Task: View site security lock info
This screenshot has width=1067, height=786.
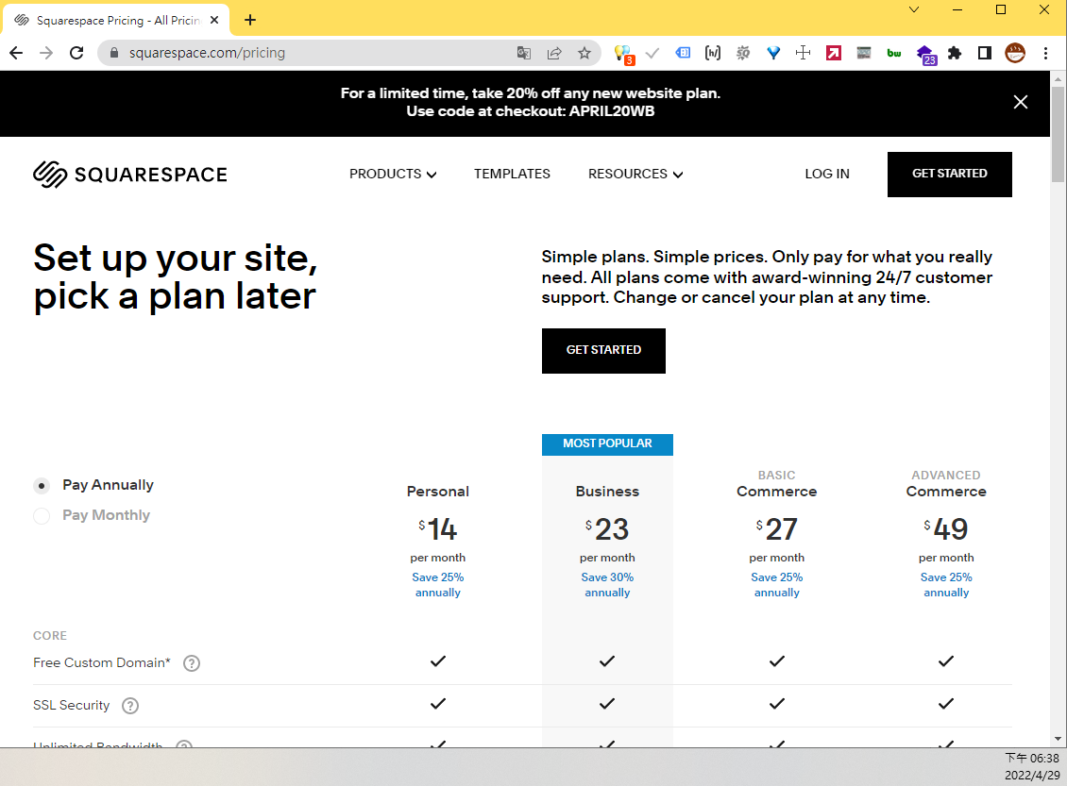Action: [113, 53]
